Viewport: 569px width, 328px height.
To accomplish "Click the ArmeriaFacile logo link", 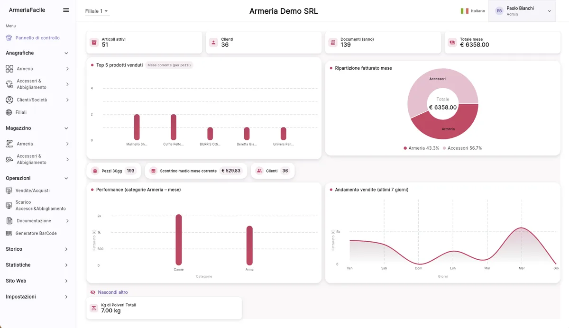I will (x=27, y=10).
